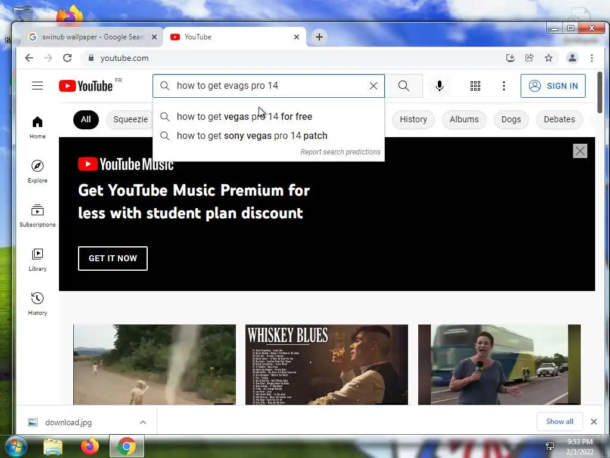Open the Chrome profile avatar

[x=572, y=58]
